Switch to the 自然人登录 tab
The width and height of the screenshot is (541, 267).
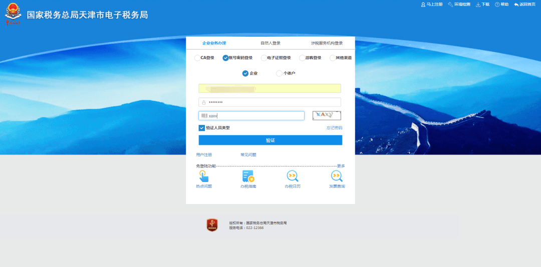pos(270,43)
